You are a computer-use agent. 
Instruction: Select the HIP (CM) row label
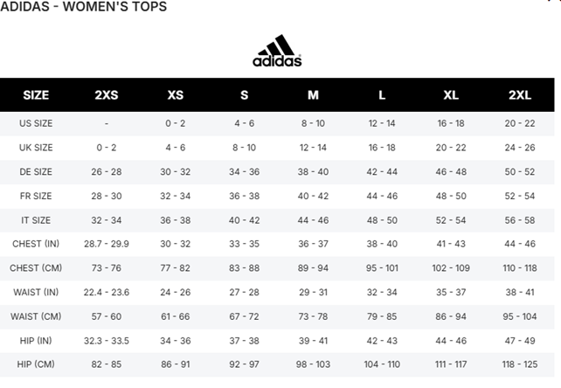coord(36,364)
